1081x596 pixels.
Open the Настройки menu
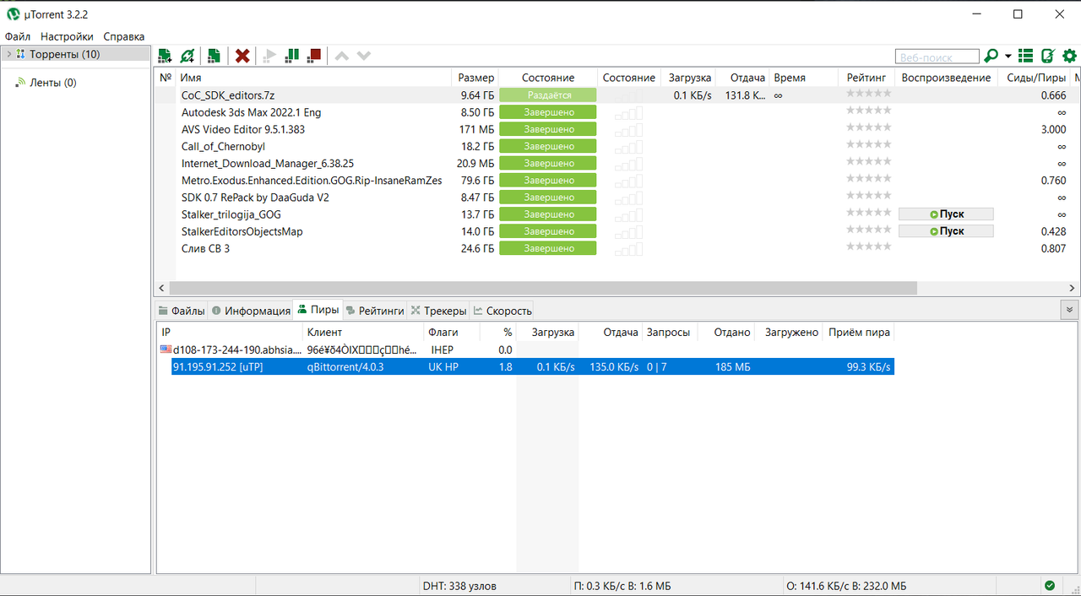67,36
